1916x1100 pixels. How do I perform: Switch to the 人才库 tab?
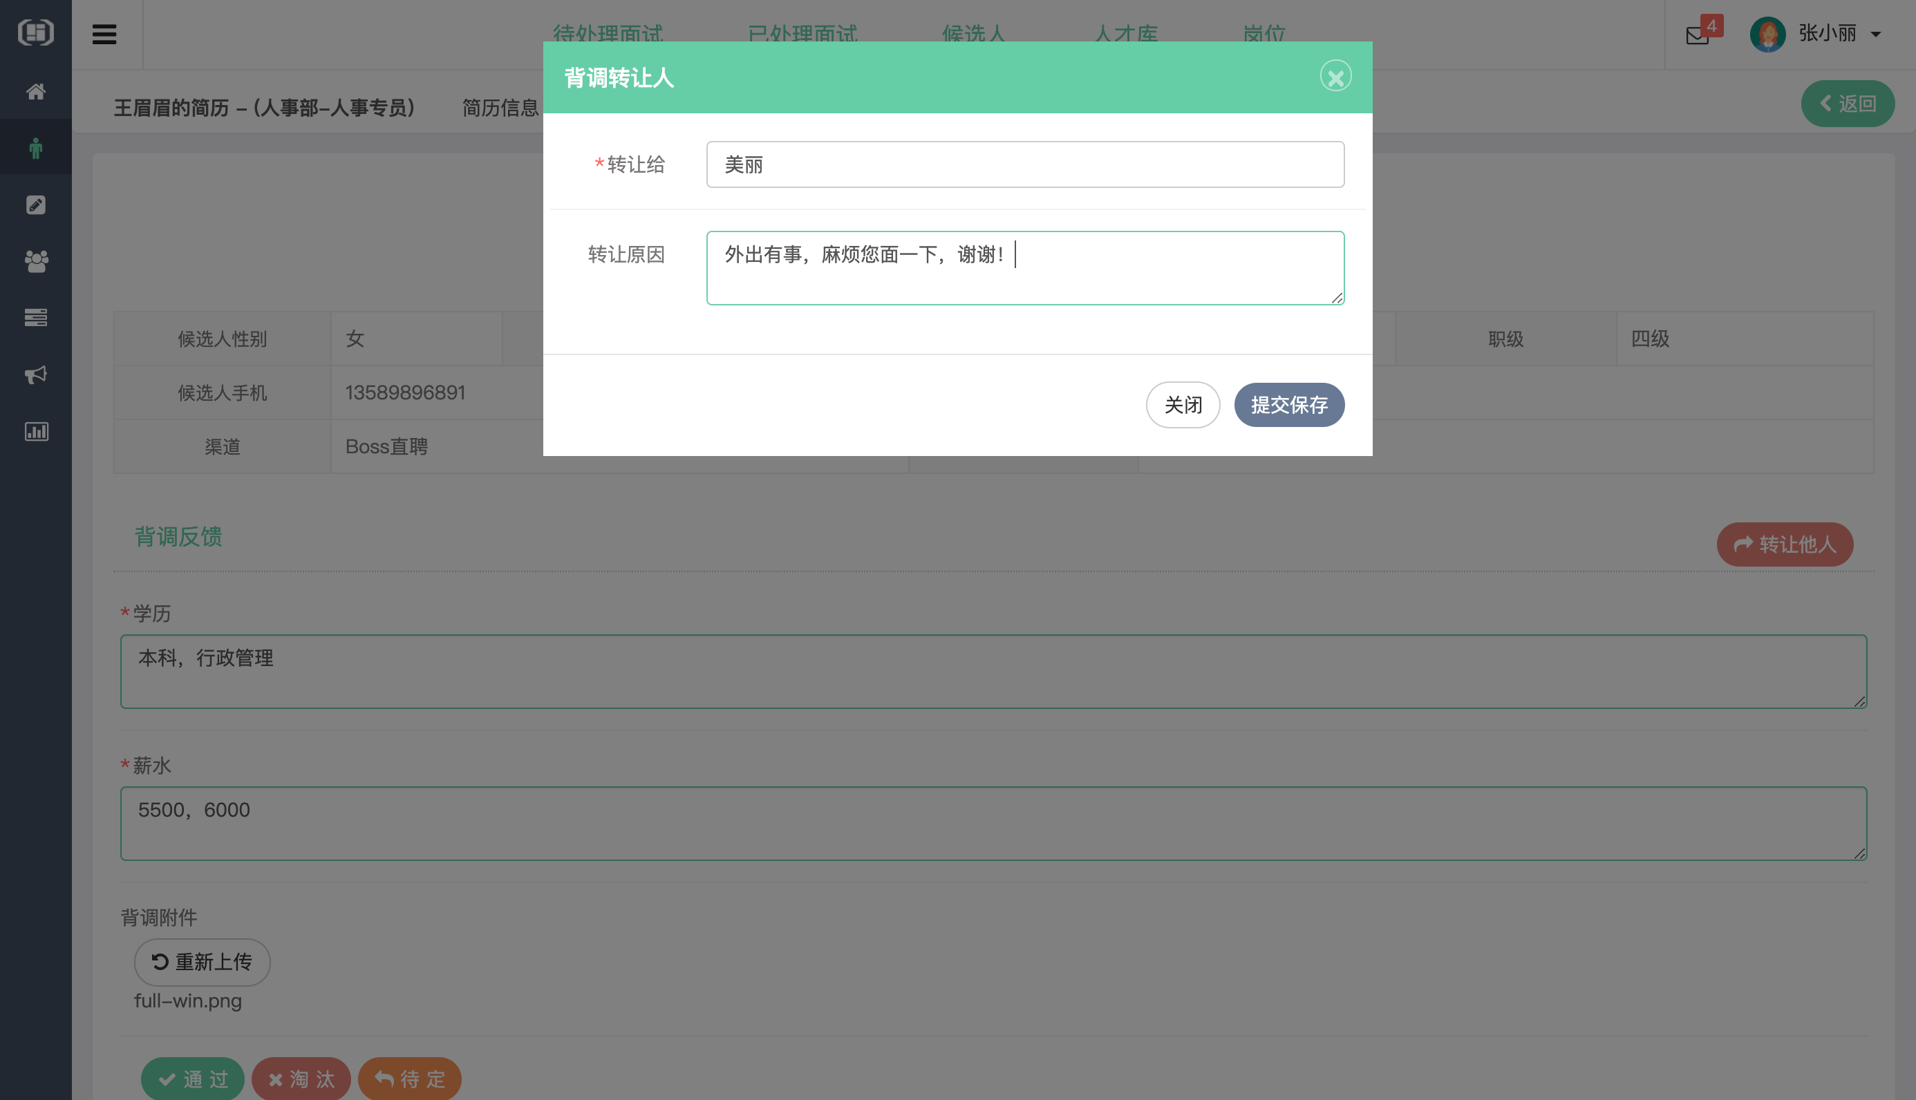[x=1125, y=34]
